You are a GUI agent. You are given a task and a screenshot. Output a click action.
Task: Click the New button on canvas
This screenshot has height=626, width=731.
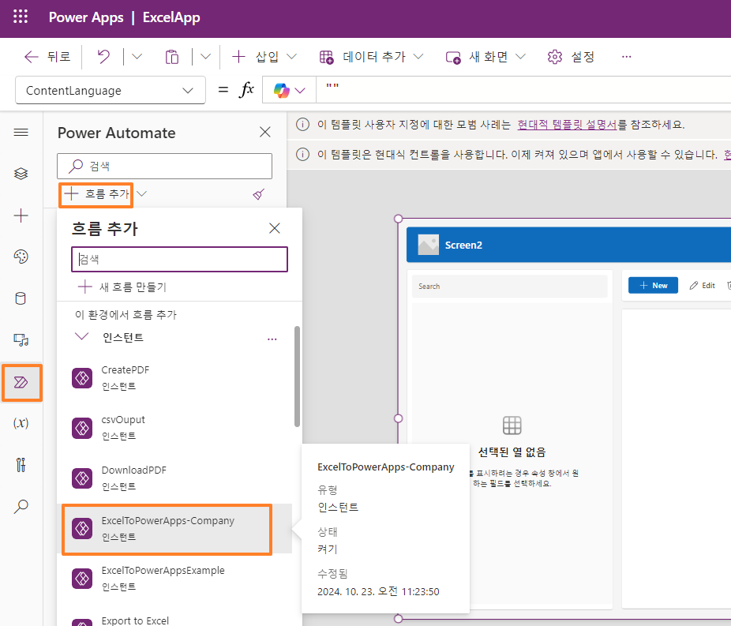(x=653, y=285)
